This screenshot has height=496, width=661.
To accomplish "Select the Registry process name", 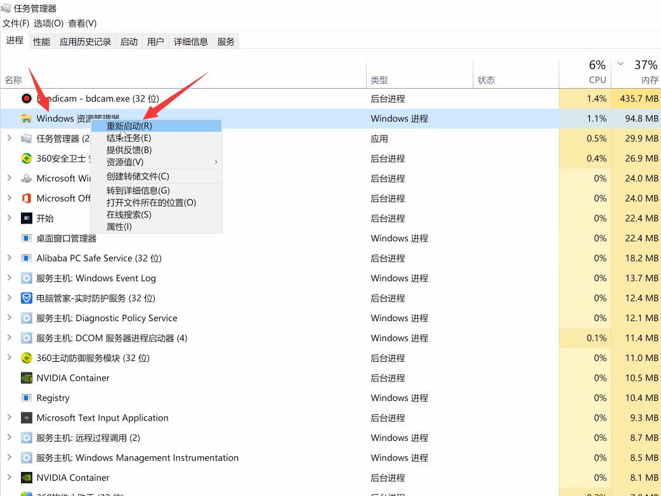I will [x=53, y=398].
